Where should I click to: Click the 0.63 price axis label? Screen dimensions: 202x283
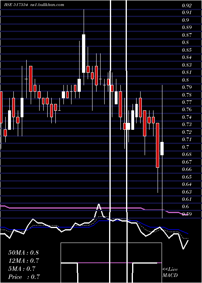[x=187, y=192]
